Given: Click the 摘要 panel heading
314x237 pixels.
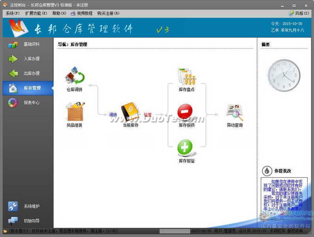Looking at the screenshot, I should 265,45.
